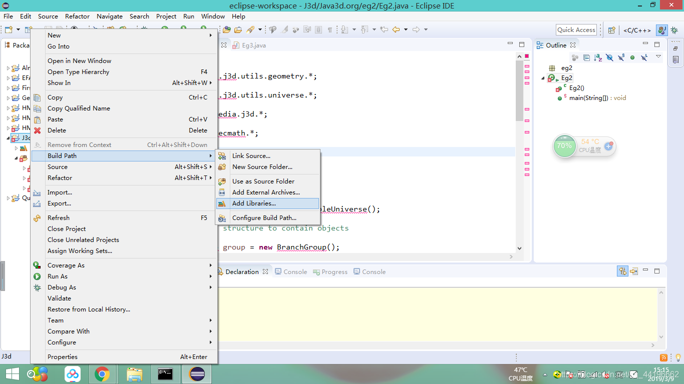Screen dimensions: 684x384
Task: Collapse the Eg2 class node in Outline
Action: (543, 78)
